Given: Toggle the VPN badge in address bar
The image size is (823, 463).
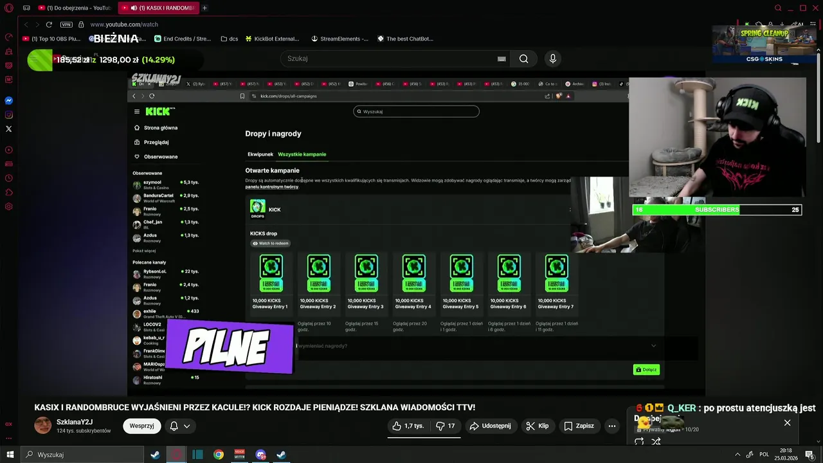Looking at the screenshot, I should [x=66, y=24].
